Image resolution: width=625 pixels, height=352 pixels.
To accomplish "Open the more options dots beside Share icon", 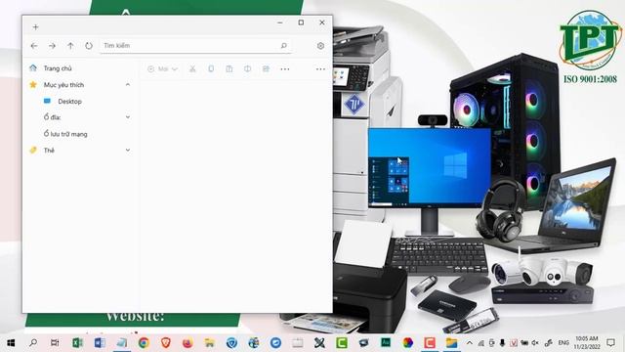I will [x=284, y=69].
